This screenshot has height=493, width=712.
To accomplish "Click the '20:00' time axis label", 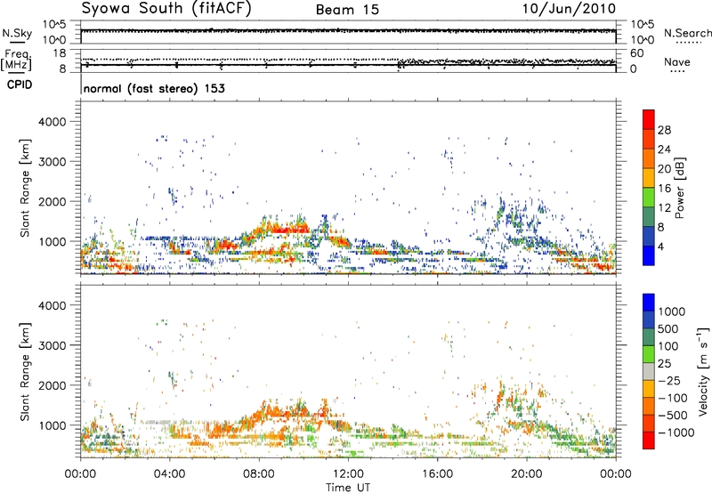I will [527, 474].
